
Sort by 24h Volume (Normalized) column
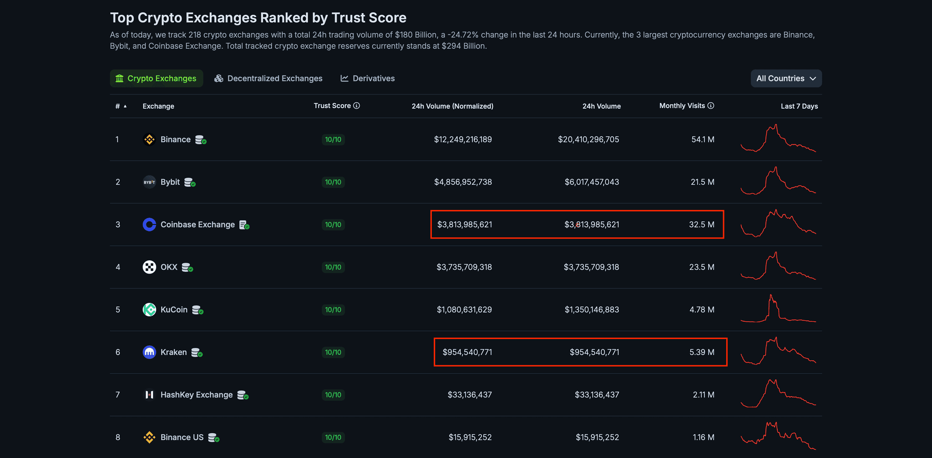452,106
